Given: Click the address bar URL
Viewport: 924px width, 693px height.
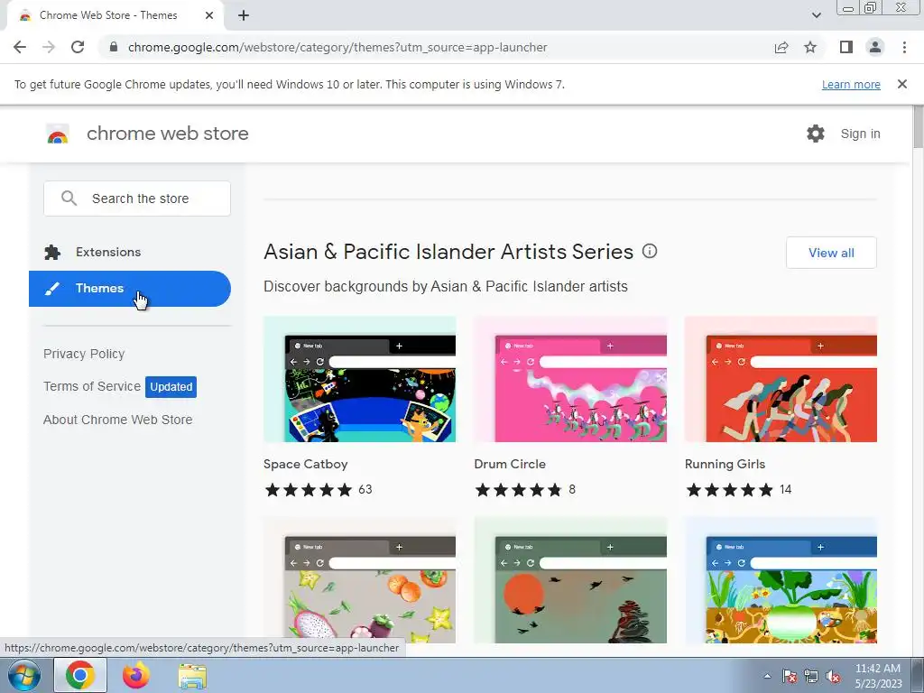Looking at the screenshot, I should 337,47.
